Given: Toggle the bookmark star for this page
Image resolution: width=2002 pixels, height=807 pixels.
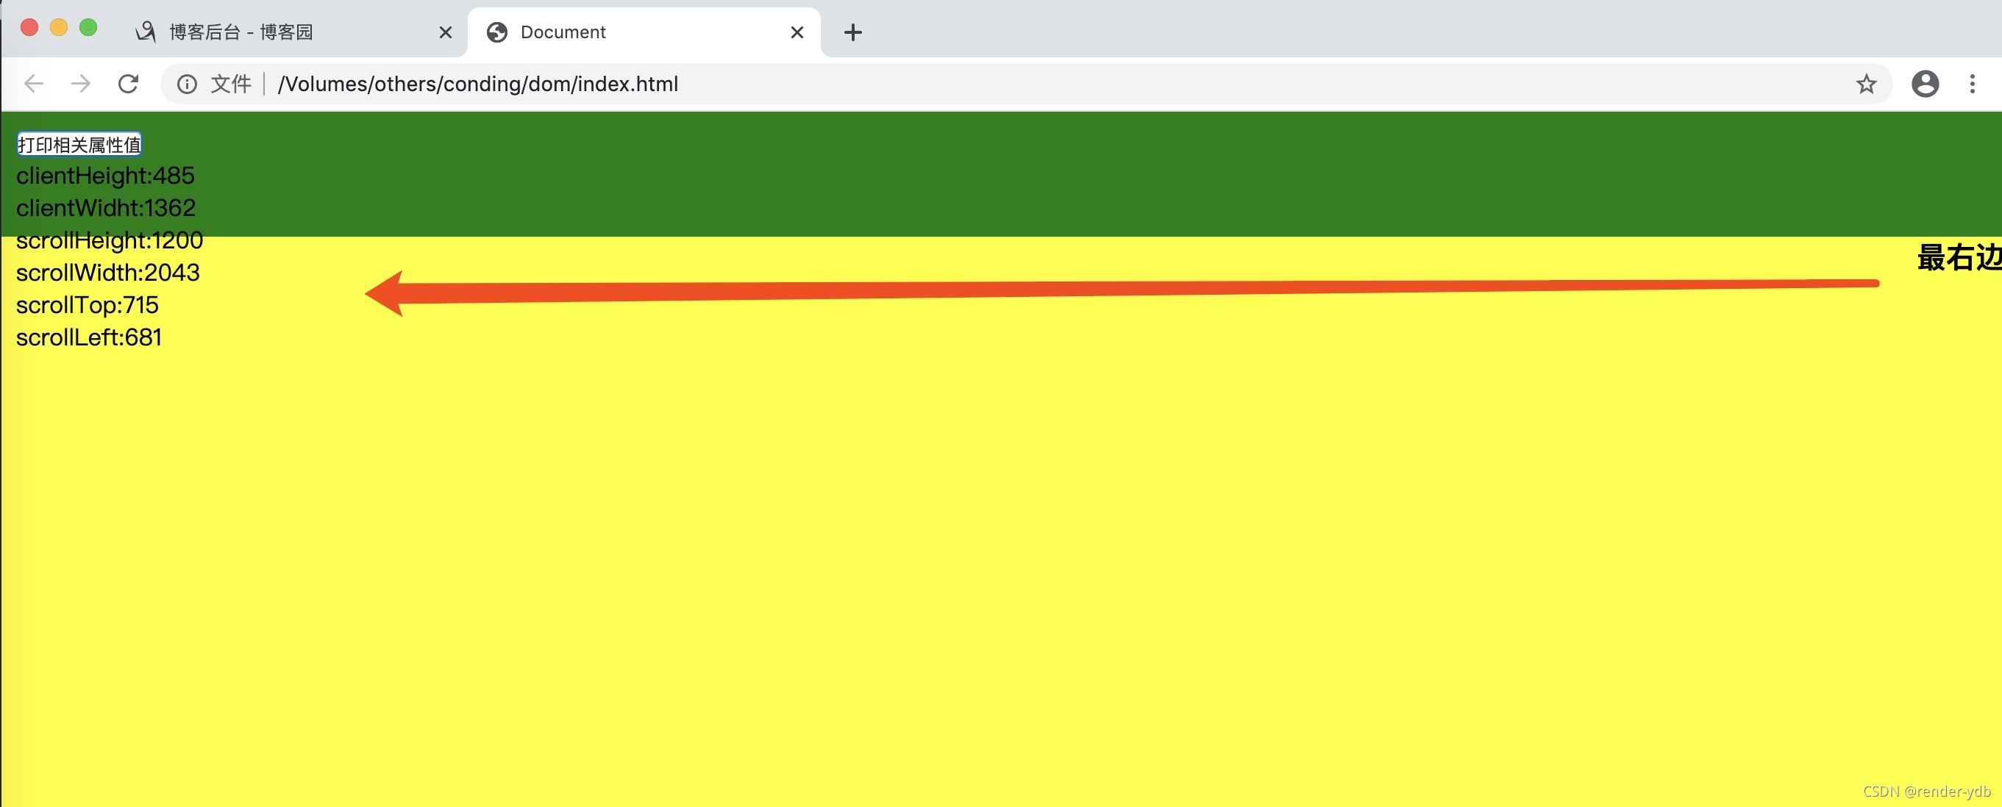Looking at the screenshot, I should (1865, 84).
